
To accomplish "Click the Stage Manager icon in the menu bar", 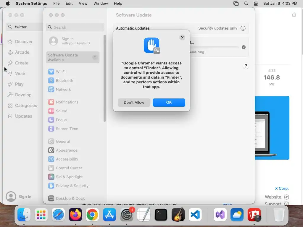I will pyautogui.click(x=236, y=4).
